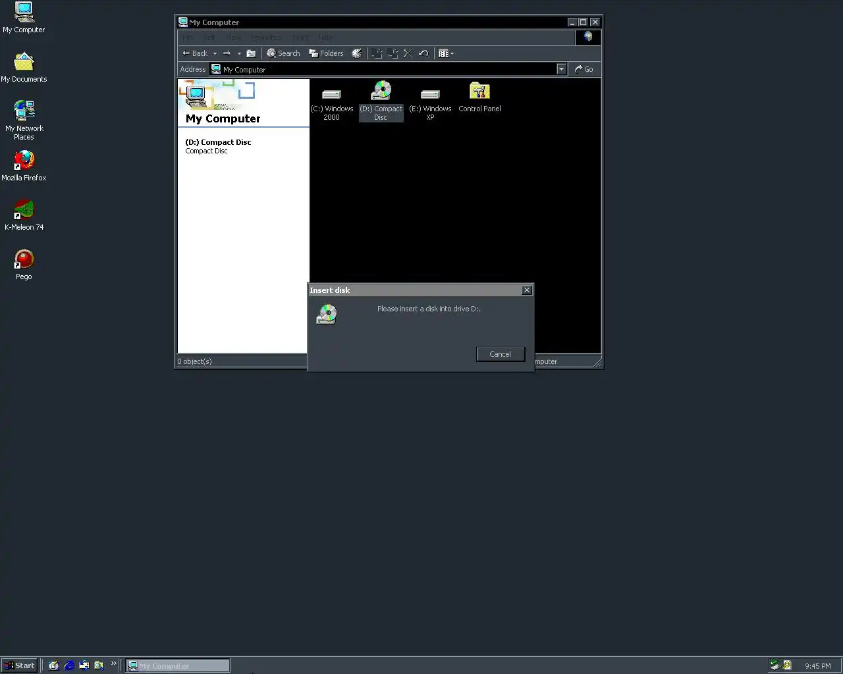Click the key icon in the system tray
The height and width of the screenshot is (674, 843).
click(787, 665)
